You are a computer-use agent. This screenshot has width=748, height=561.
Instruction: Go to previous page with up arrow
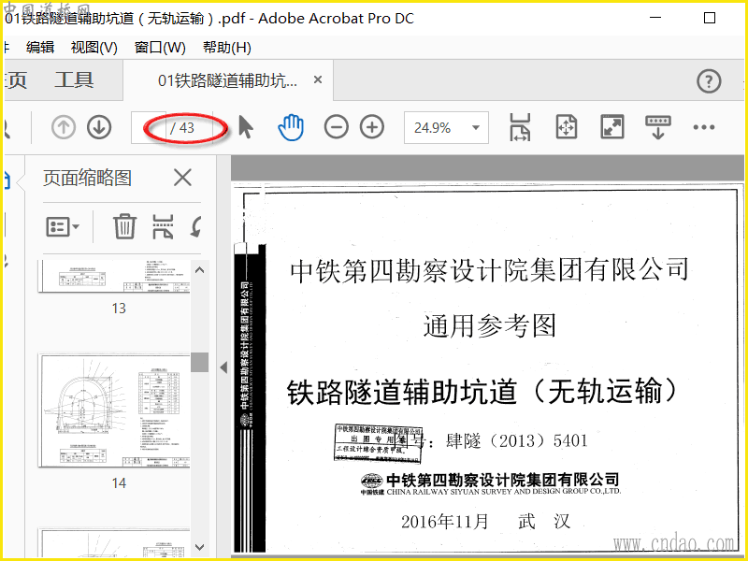tap(63, 127)
